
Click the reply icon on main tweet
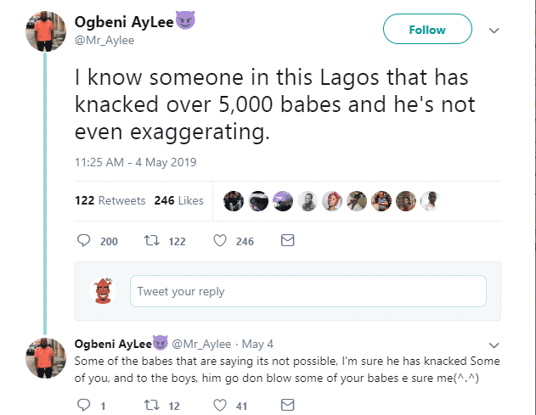point(84,241)
